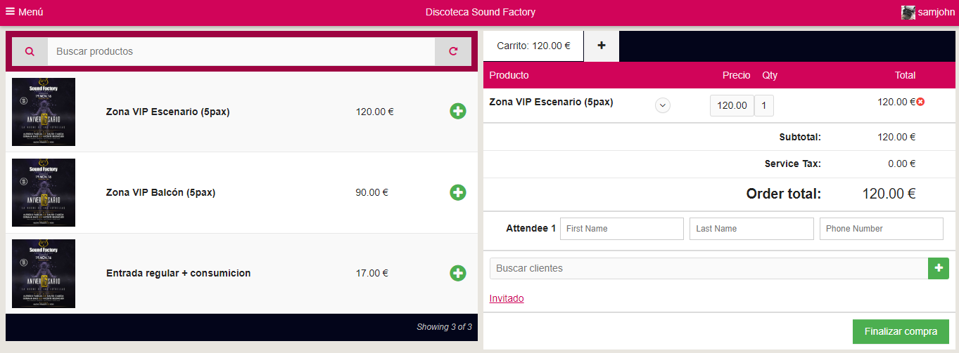The width and height of the screenshot is (959, 353).
Task: Add Entrada regular + consumicion to cart
Action: [457, 273]
